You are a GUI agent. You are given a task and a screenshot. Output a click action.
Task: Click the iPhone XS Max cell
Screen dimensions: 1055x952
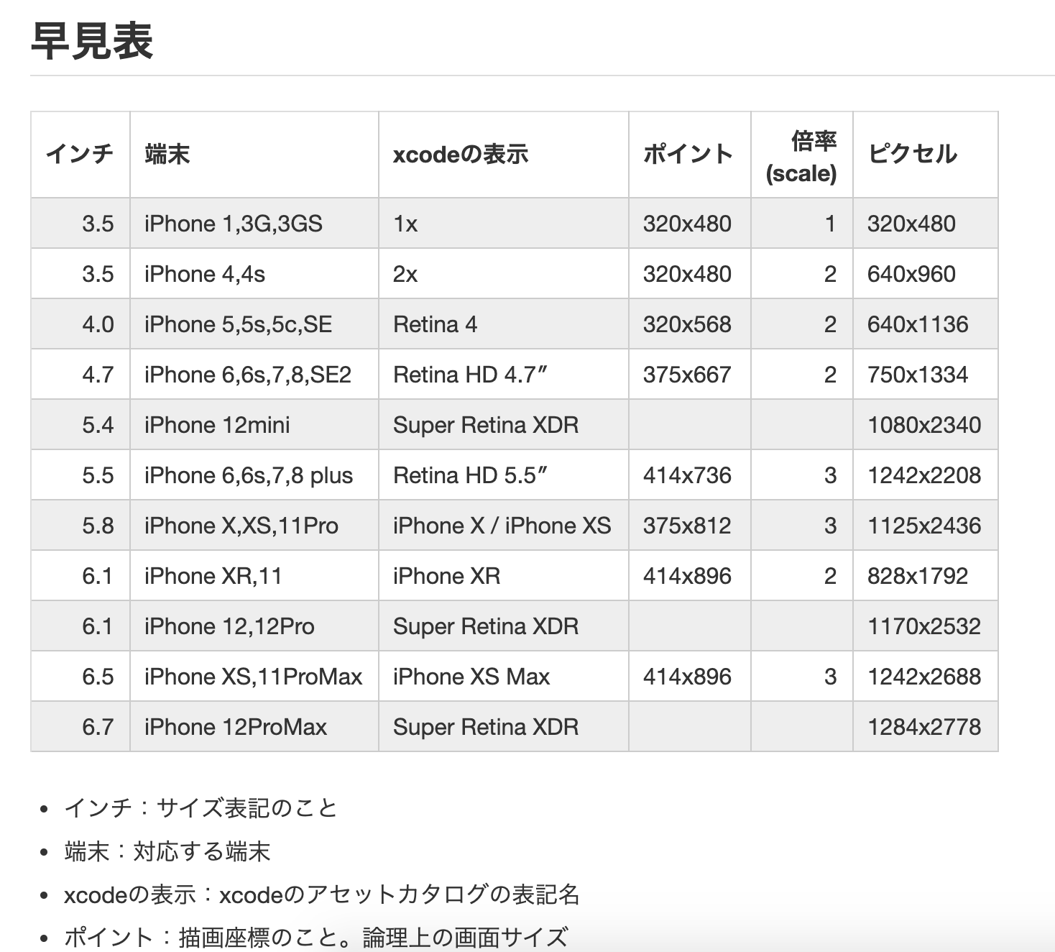(504, 677)
